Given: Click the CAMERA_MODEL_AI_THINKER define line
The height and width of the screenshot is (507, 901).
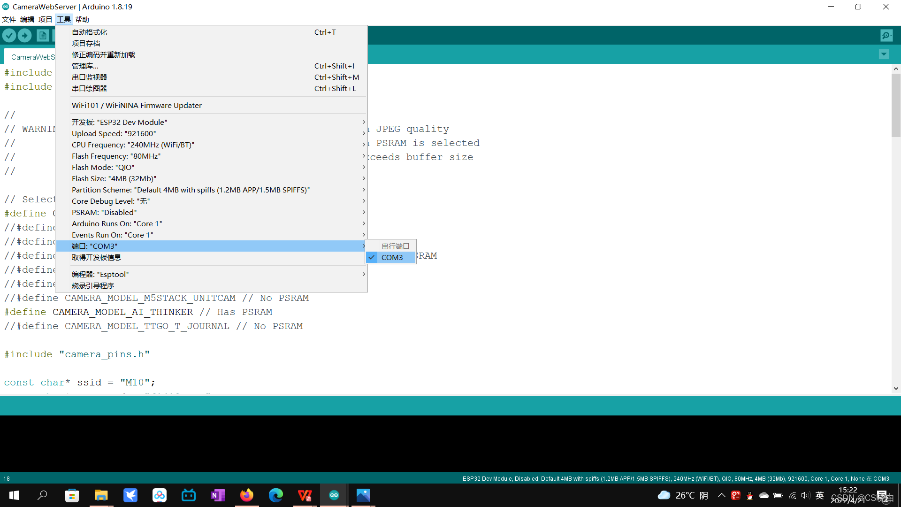Looking at the screenshot, I should click(x=138, y=312).
